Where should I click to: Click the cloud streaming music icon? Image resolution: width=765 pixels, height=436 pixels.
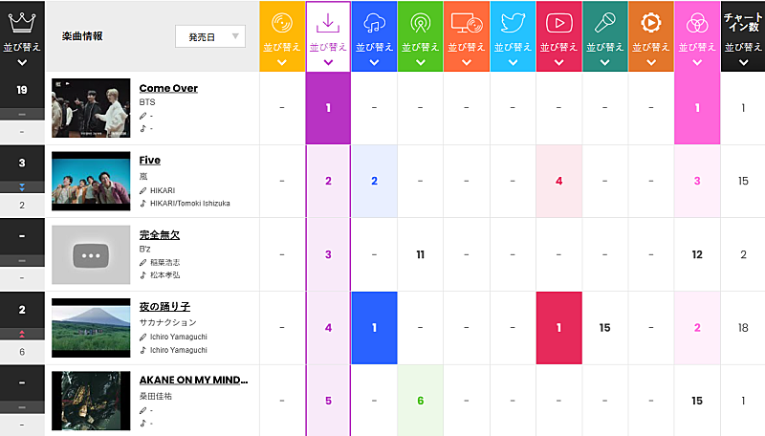[374, 23]
